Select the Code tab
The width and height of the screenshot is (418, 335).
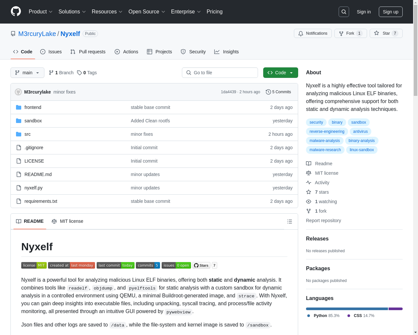tap(23, 52)
